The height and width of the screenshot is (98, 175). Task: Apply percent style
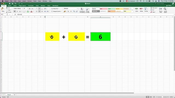click(68, 11)
